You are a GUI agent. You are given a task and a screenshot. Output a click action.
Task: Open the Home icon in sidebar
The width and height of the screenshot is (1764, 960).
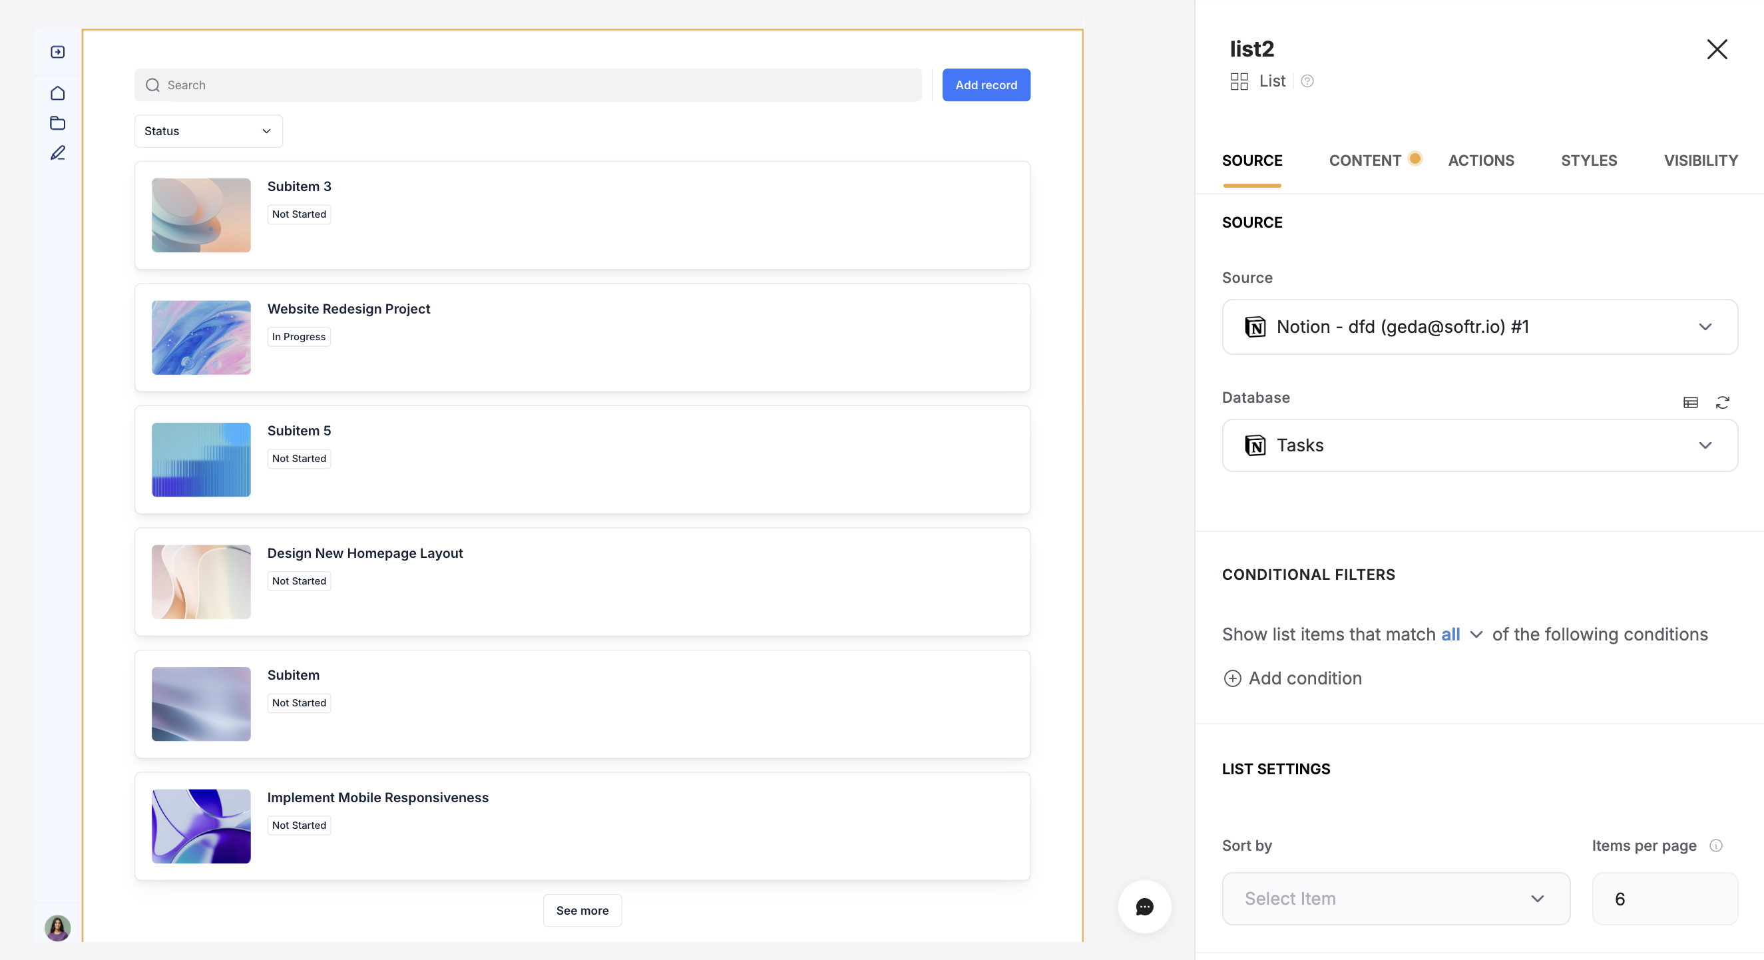point(57,93)
